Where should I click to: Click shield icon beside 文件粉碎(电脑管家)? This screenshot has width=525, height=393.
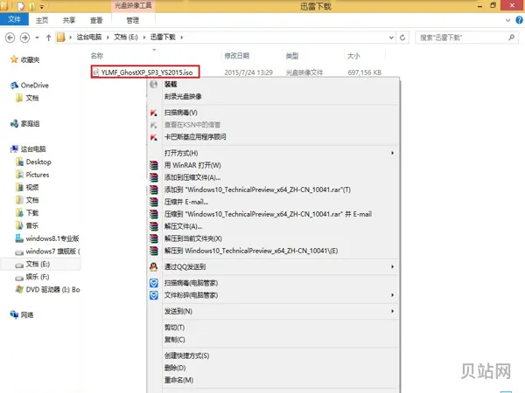[x=154, y=295]
